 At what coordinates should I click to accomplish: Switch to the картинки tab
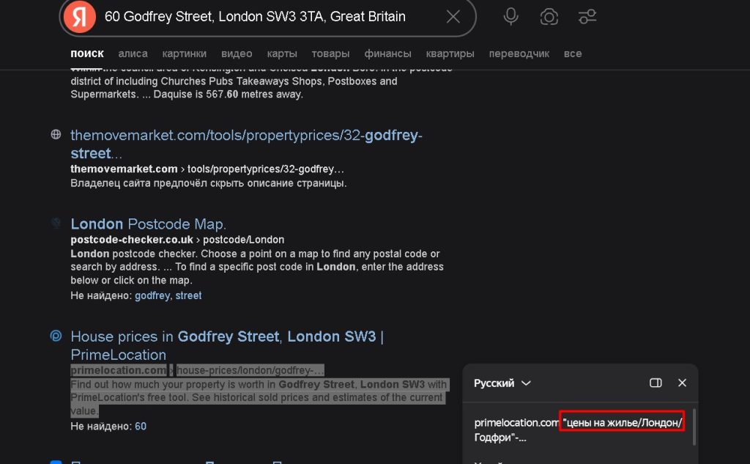[x=184, y=54]
